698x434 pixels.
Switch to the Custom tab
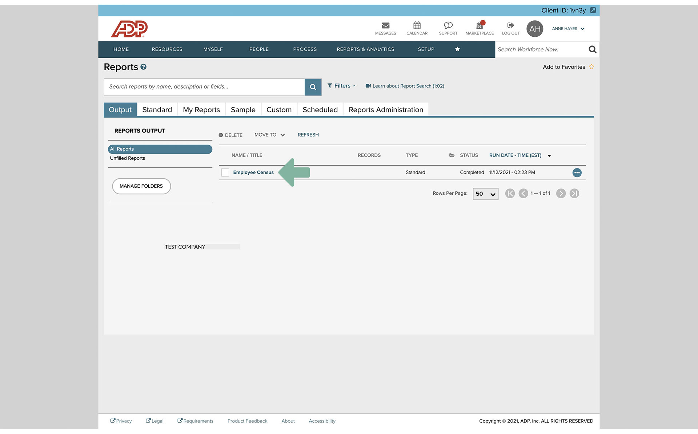[279, 110]
